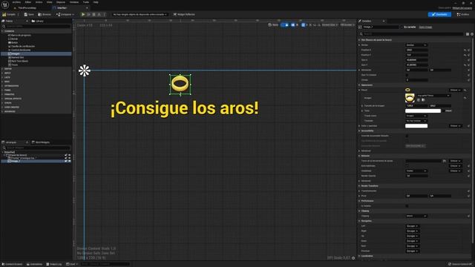Toggle lock icon for Image_7 in hierarchy
This screenshot has width=475, height=267.
(x=66, y=161)
